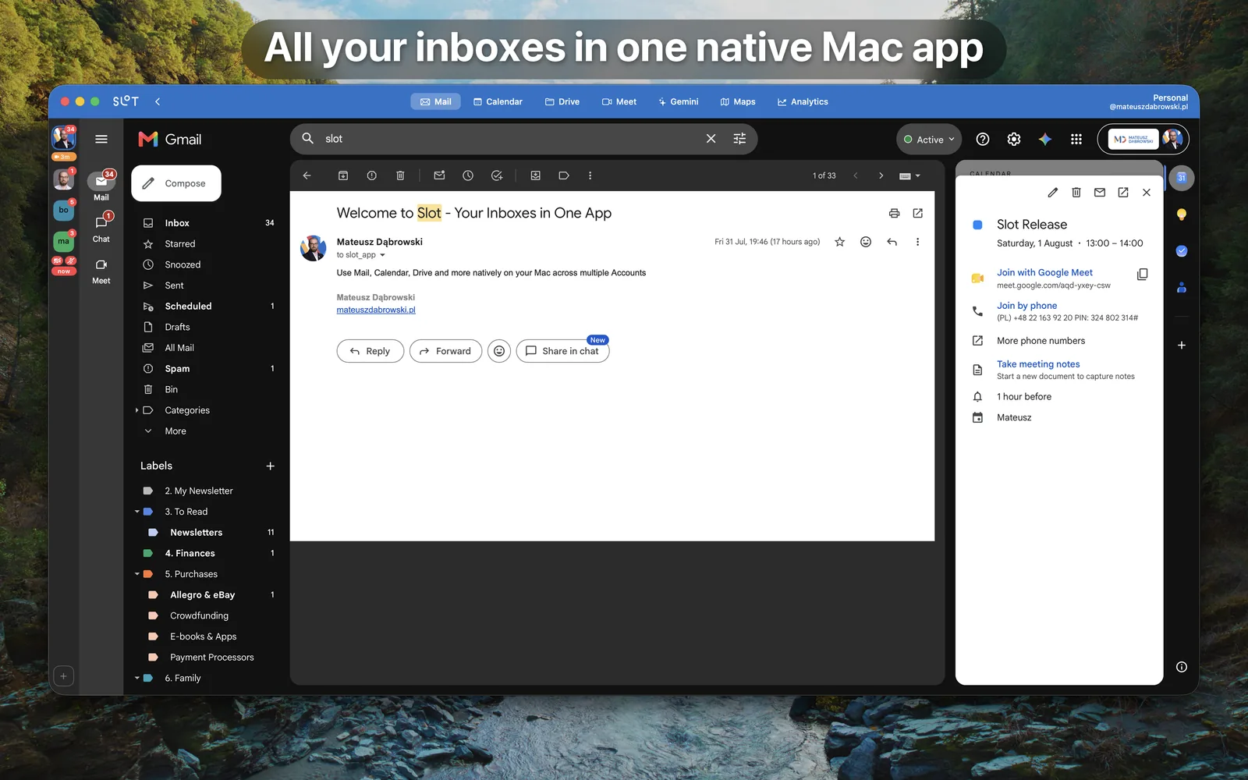Compose a new email
Image resolution: width=1248 pixels, height=780 pixels.
176,183
